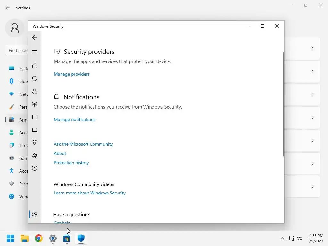
Task: Open App & browser control icon
Action: click(x=35, y=117)
